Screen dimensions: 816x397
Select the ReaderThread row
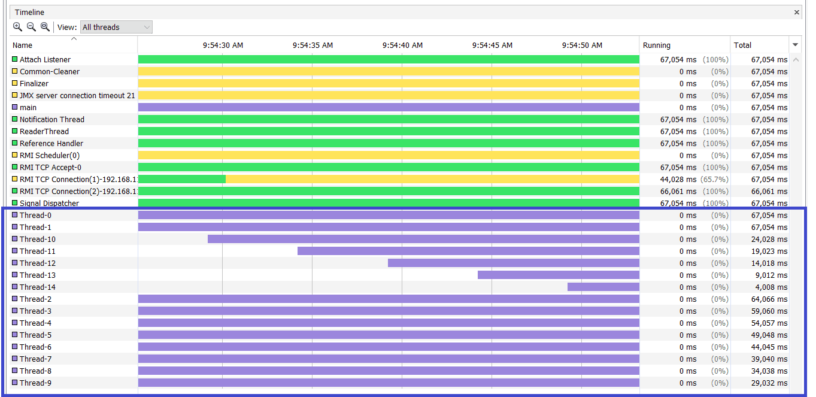400,131
